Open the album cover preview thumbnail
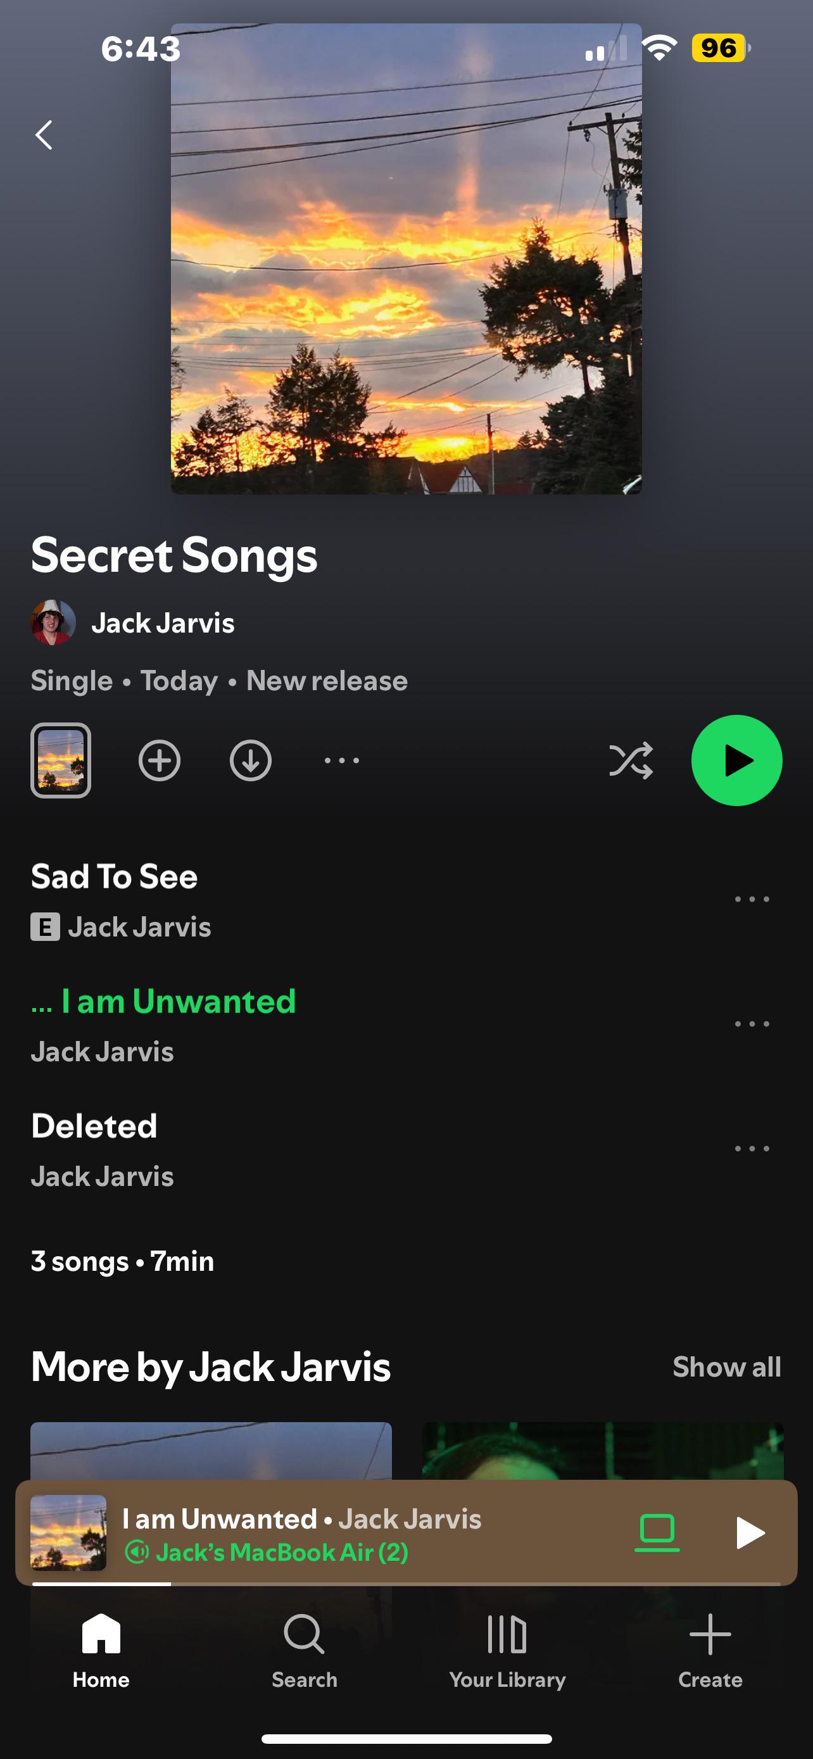The height and width of the screenshot is (1759, 813). 61,760
